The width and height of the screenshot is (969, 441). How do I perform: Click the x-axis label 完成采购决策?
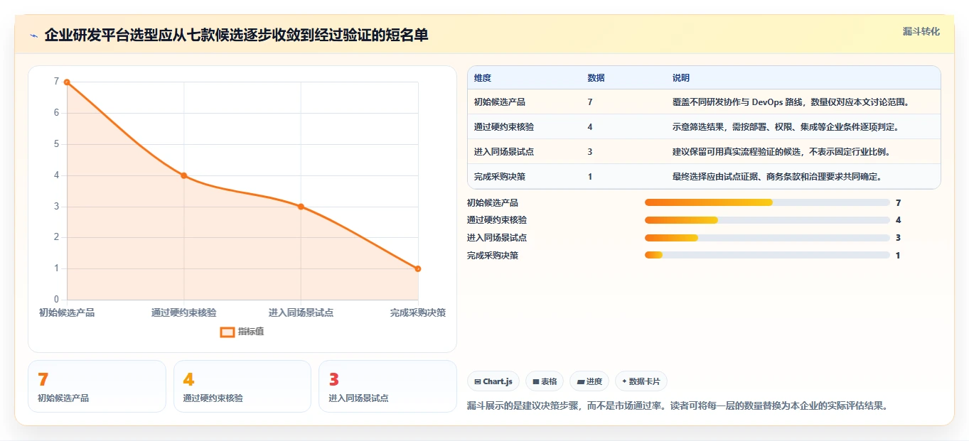point(418,312)
